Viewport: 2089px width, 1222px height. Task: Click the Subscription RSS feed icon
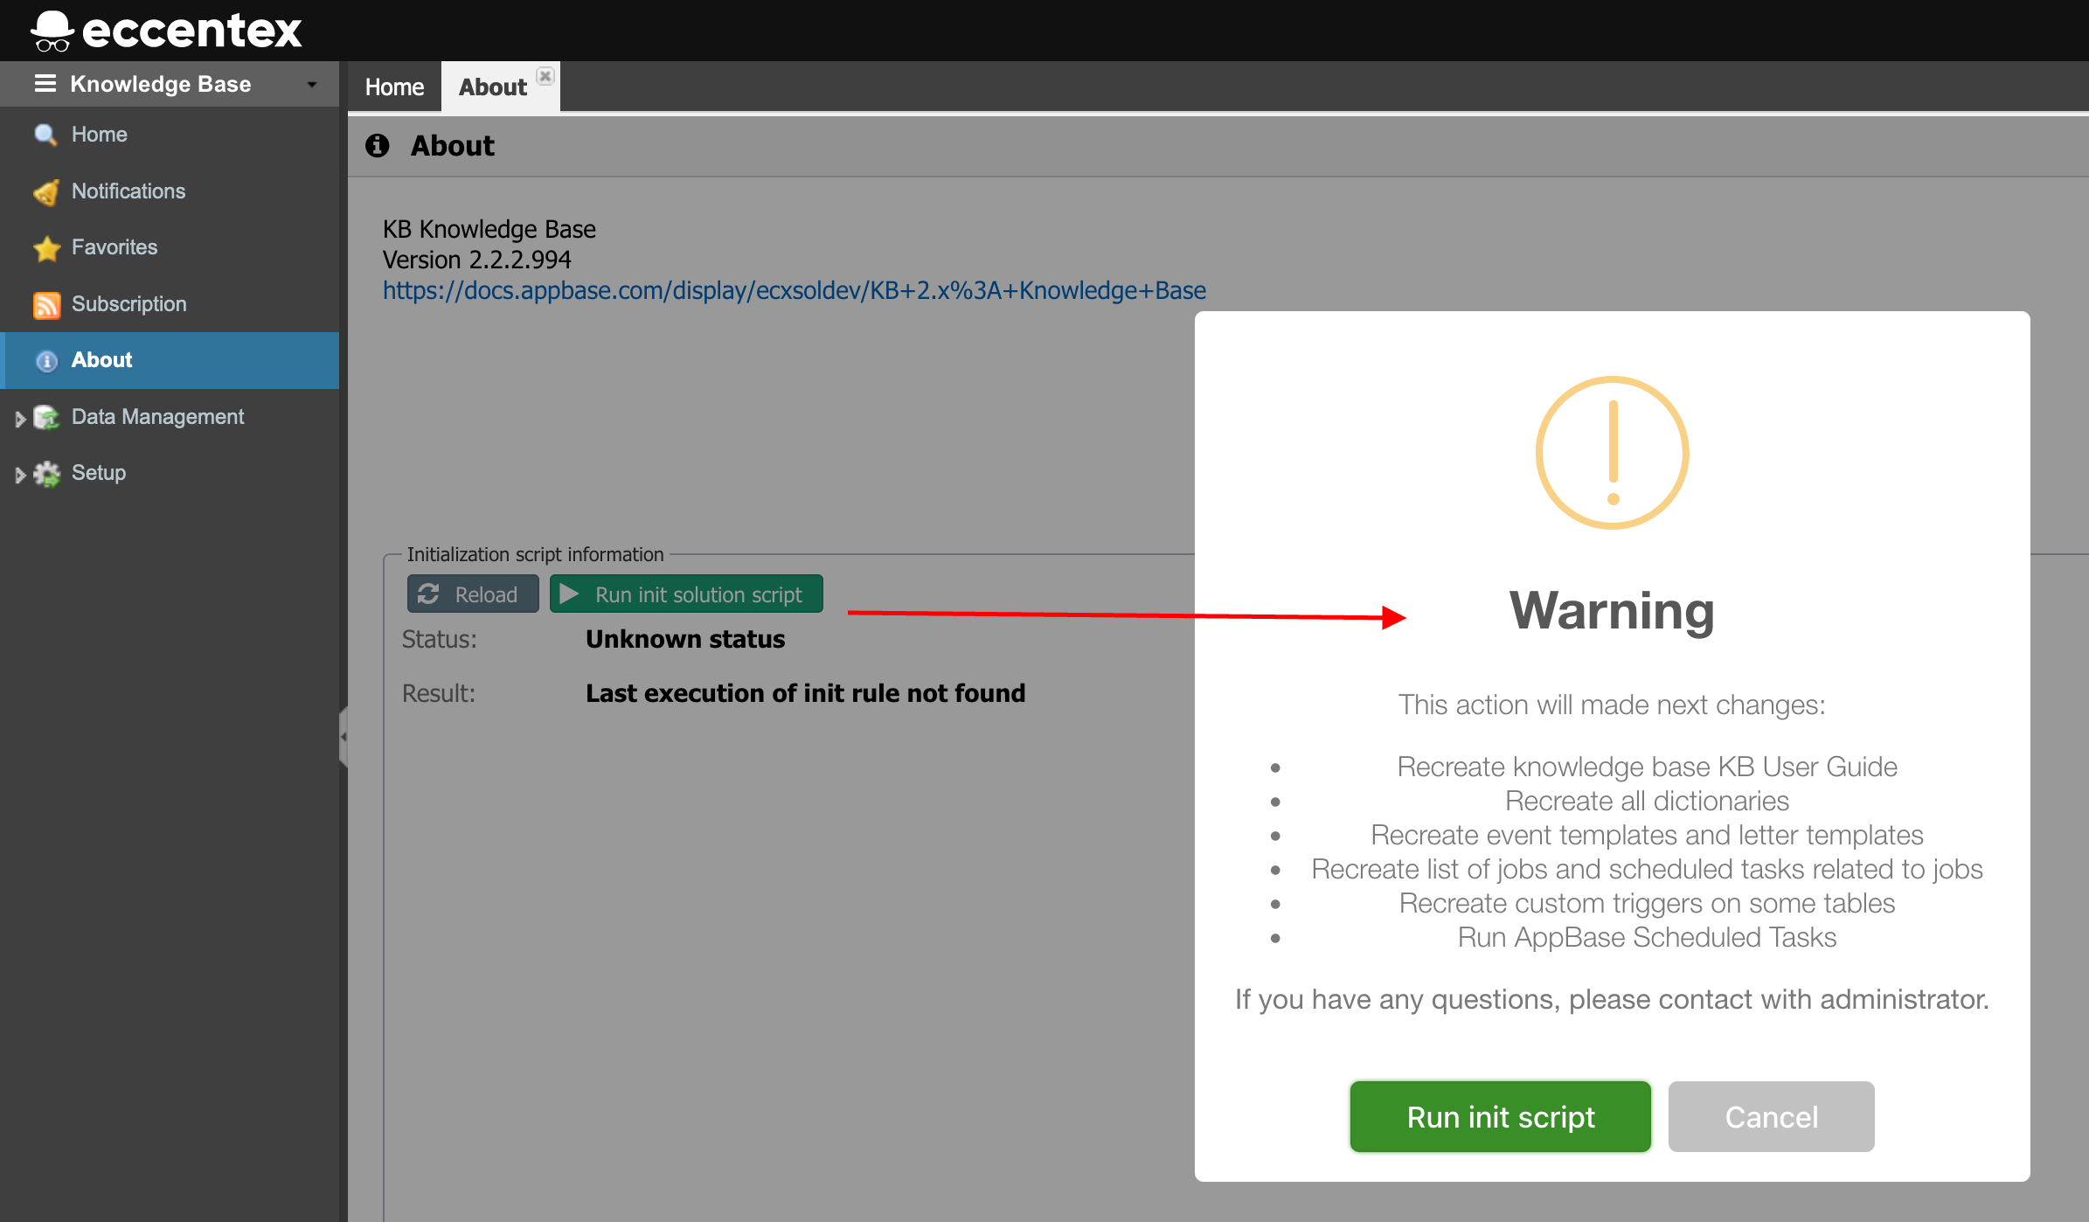click(46, 305)
